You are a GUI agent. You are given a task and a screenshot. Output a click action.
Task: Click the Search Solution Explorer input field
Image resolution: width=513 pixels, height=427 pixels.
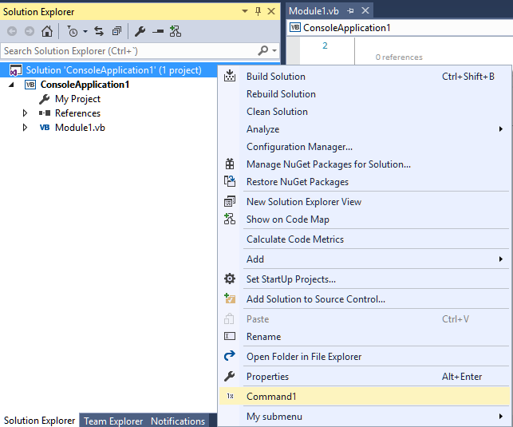click(x=129, y=51)
